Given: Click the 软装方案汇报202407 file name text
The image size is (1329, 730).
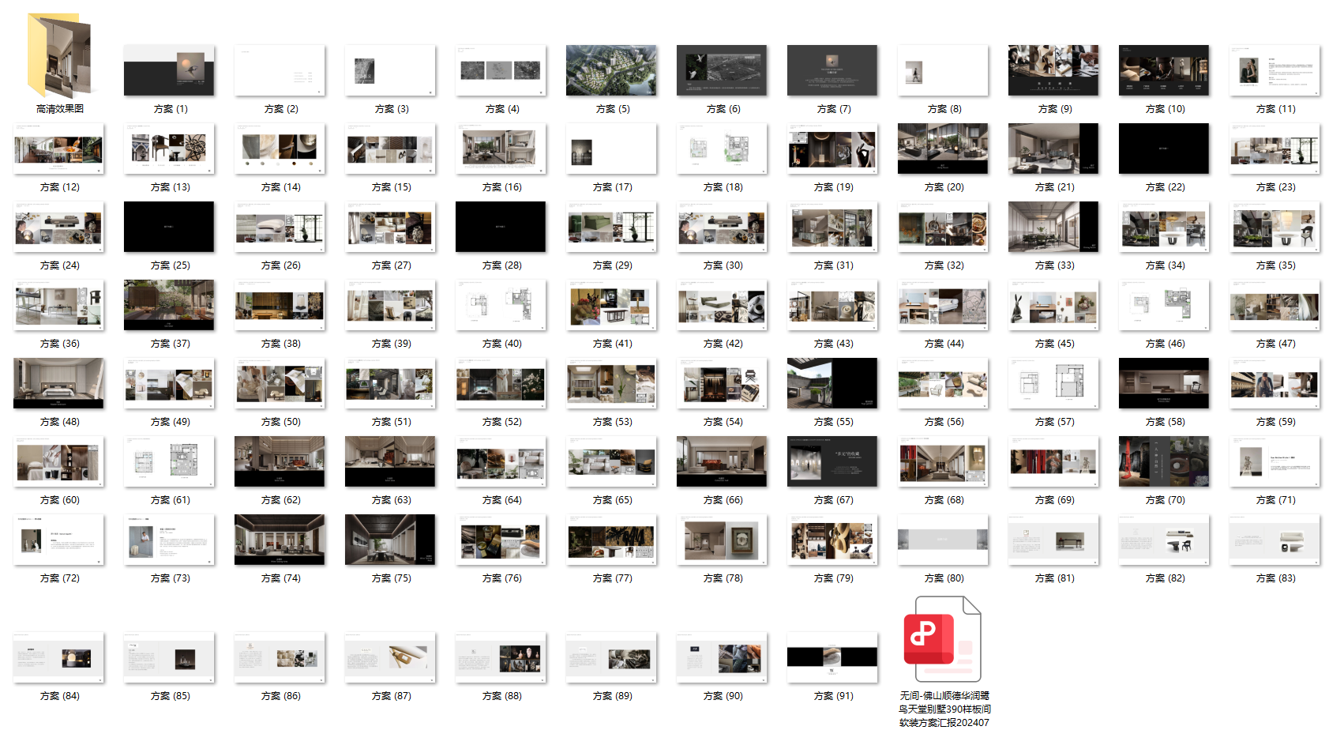Looking at the screenshot, I should coord(944,722).
